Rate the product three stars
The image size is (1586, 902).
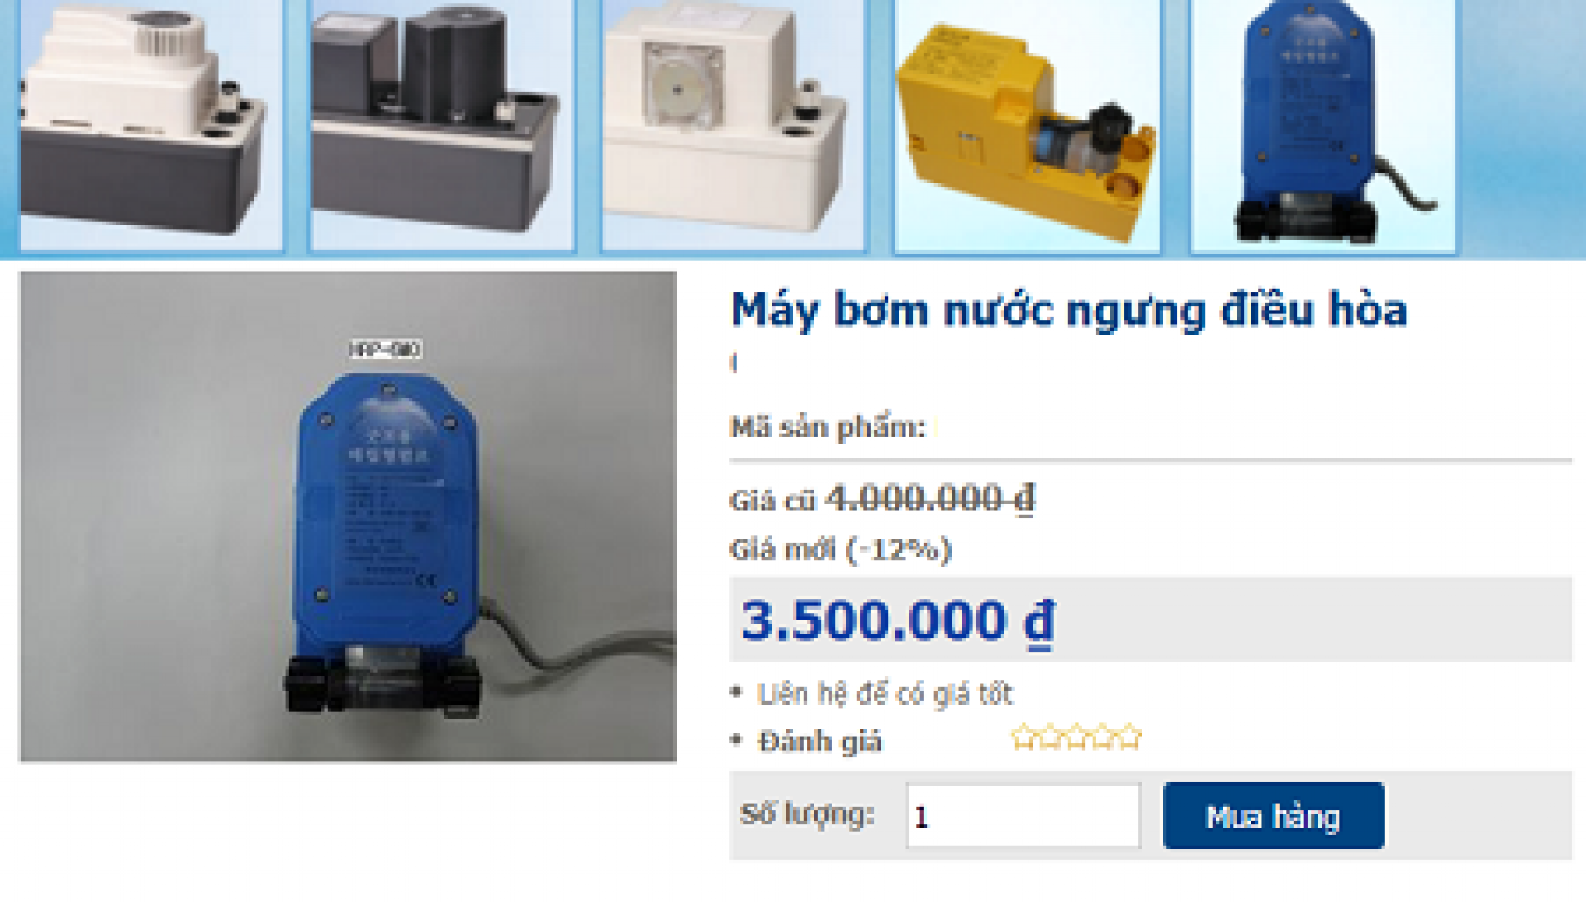[1076, 737]
